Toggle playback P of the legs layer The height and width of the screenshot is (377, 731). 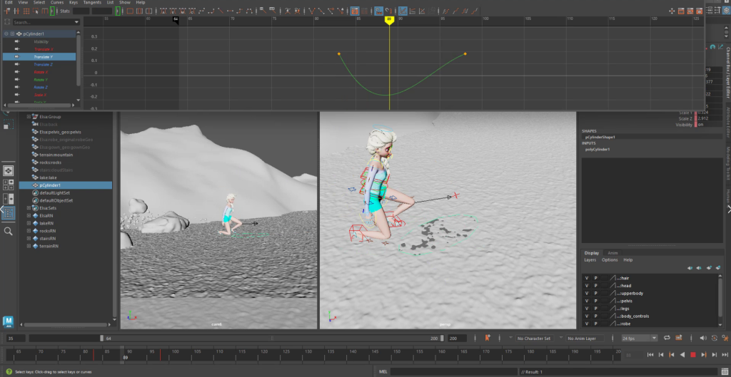595,308
